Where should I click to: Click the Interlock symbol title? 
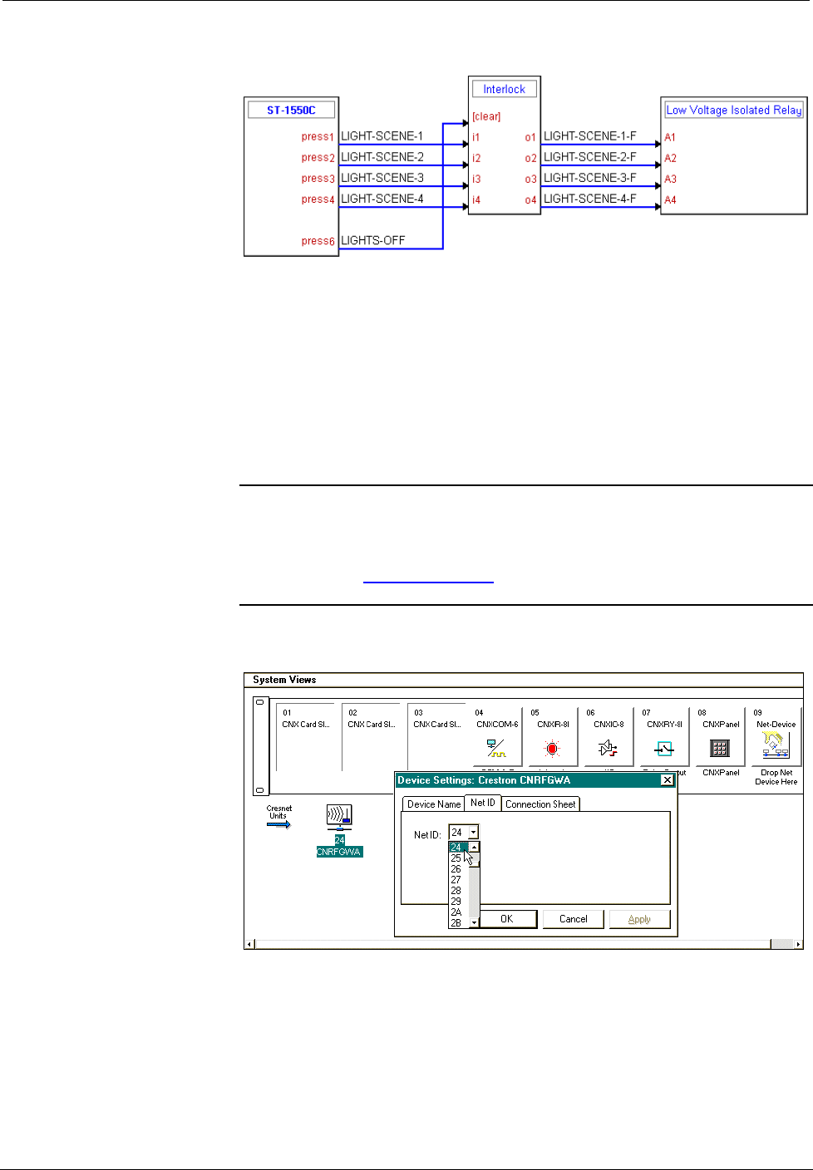pos(504,89)
